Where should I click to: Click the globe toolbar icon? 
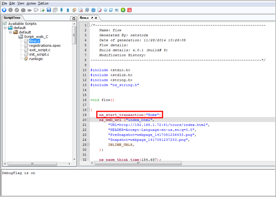(105, 10)
